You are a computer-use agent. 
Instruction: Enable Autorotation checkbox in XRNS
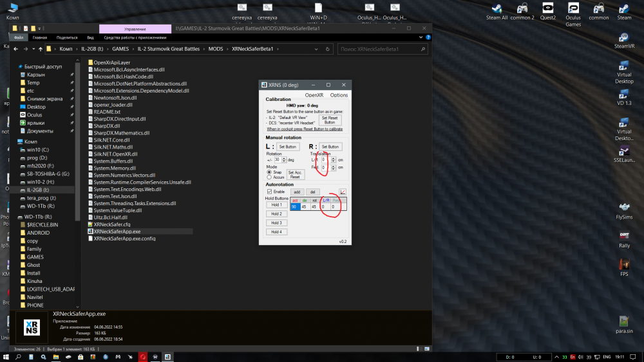point(269,192)
